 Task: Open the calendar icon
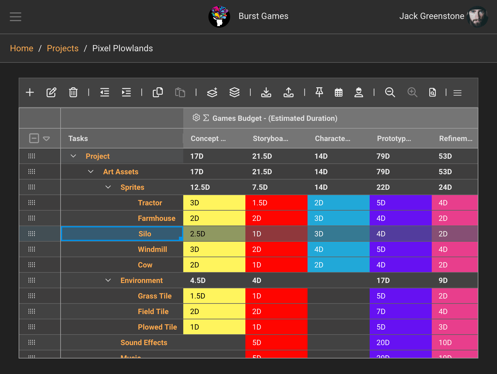(x=339, y=92)
